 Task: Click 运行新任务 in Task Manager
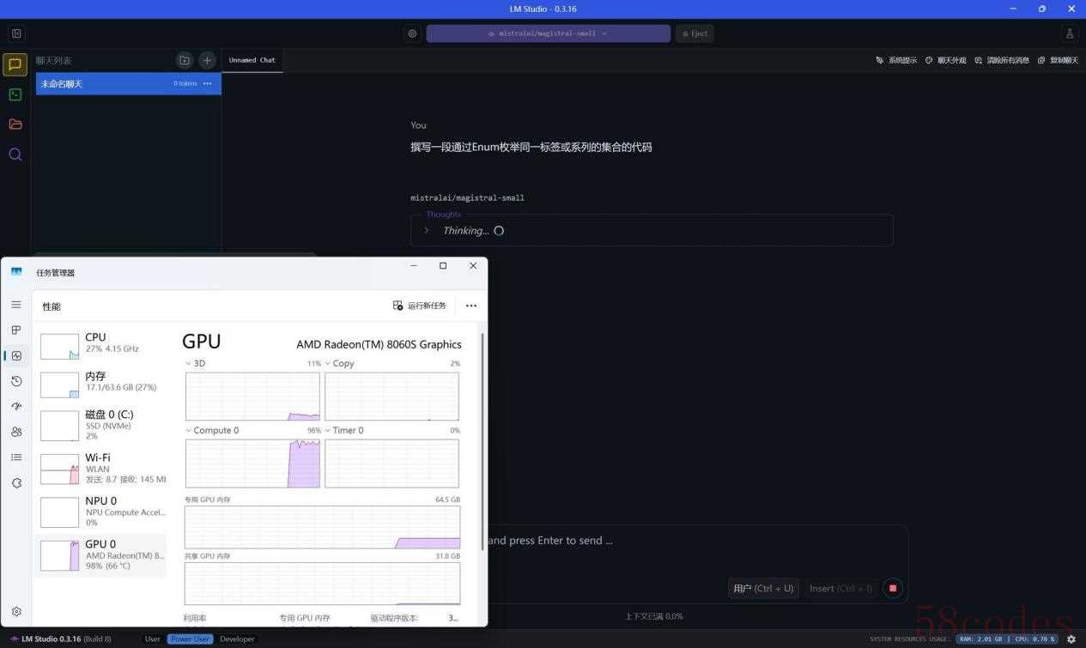pos(420,306)
